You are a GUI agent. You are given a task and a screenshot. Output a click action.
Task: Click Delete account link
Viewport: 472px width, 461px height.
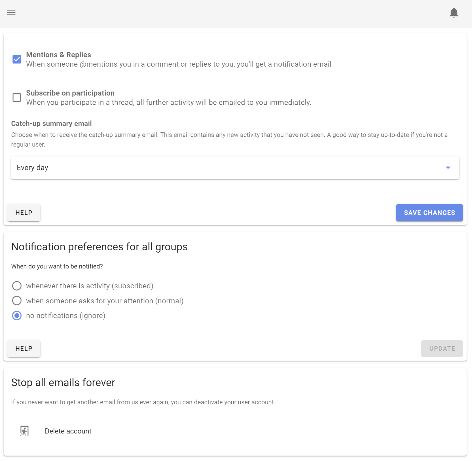(x=68, y=431)
